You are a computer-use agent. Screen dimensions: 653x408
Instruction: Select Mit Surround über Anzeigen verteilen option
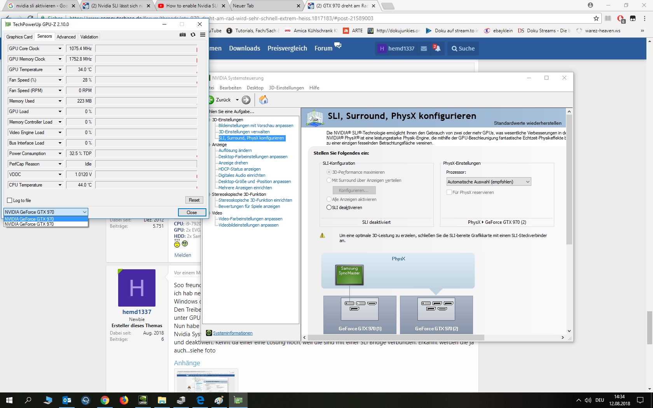(329, 180)
